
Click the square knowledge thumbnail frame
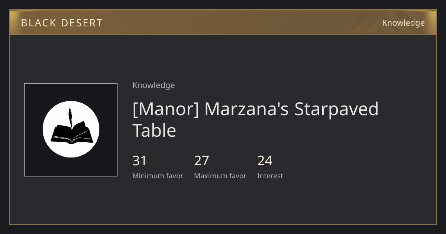(x=71, y=130)
